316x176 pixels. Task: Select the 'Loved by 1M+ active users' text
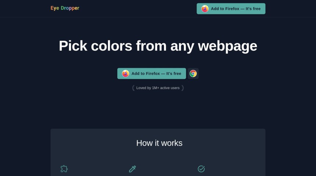(x=158, y=88)
